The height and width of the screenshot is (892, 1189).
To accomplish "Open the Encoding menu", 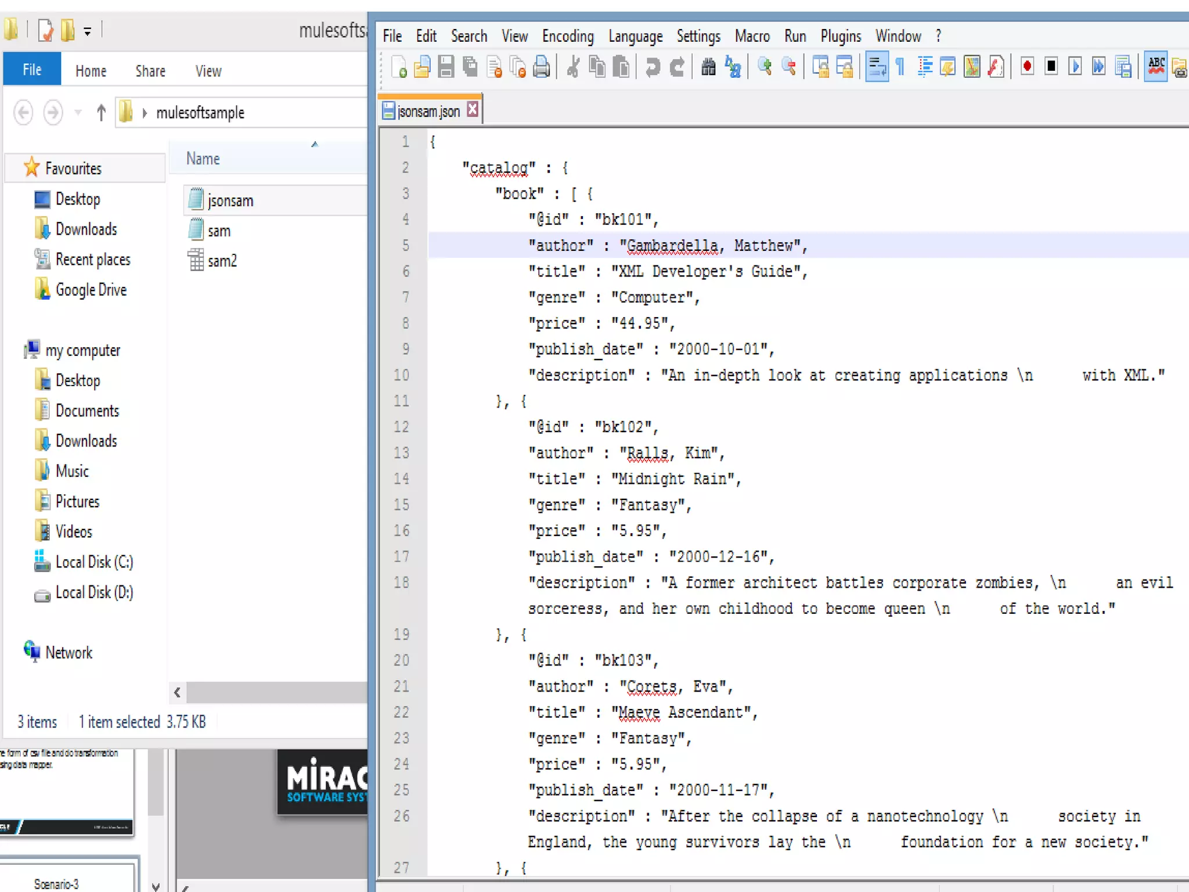I will [x=567, y=37].
